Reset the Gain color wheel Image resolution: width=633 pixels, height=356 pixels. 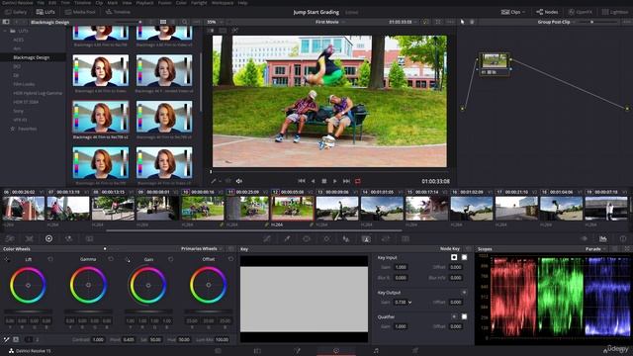coord(171,259)
